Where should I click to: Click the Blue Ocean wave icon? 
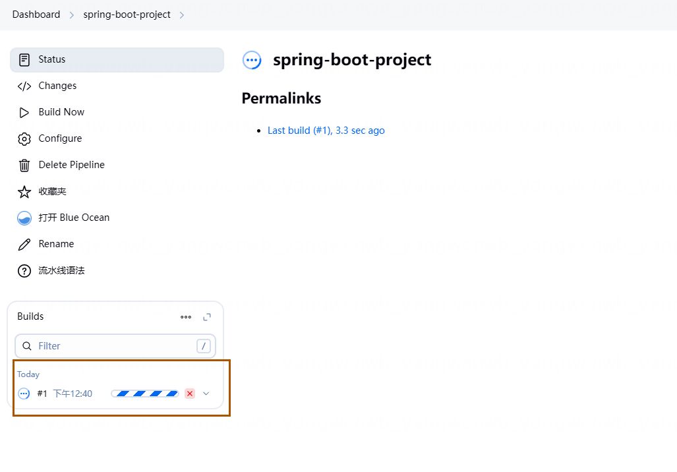pyautogui.click(x=24, y=218)
